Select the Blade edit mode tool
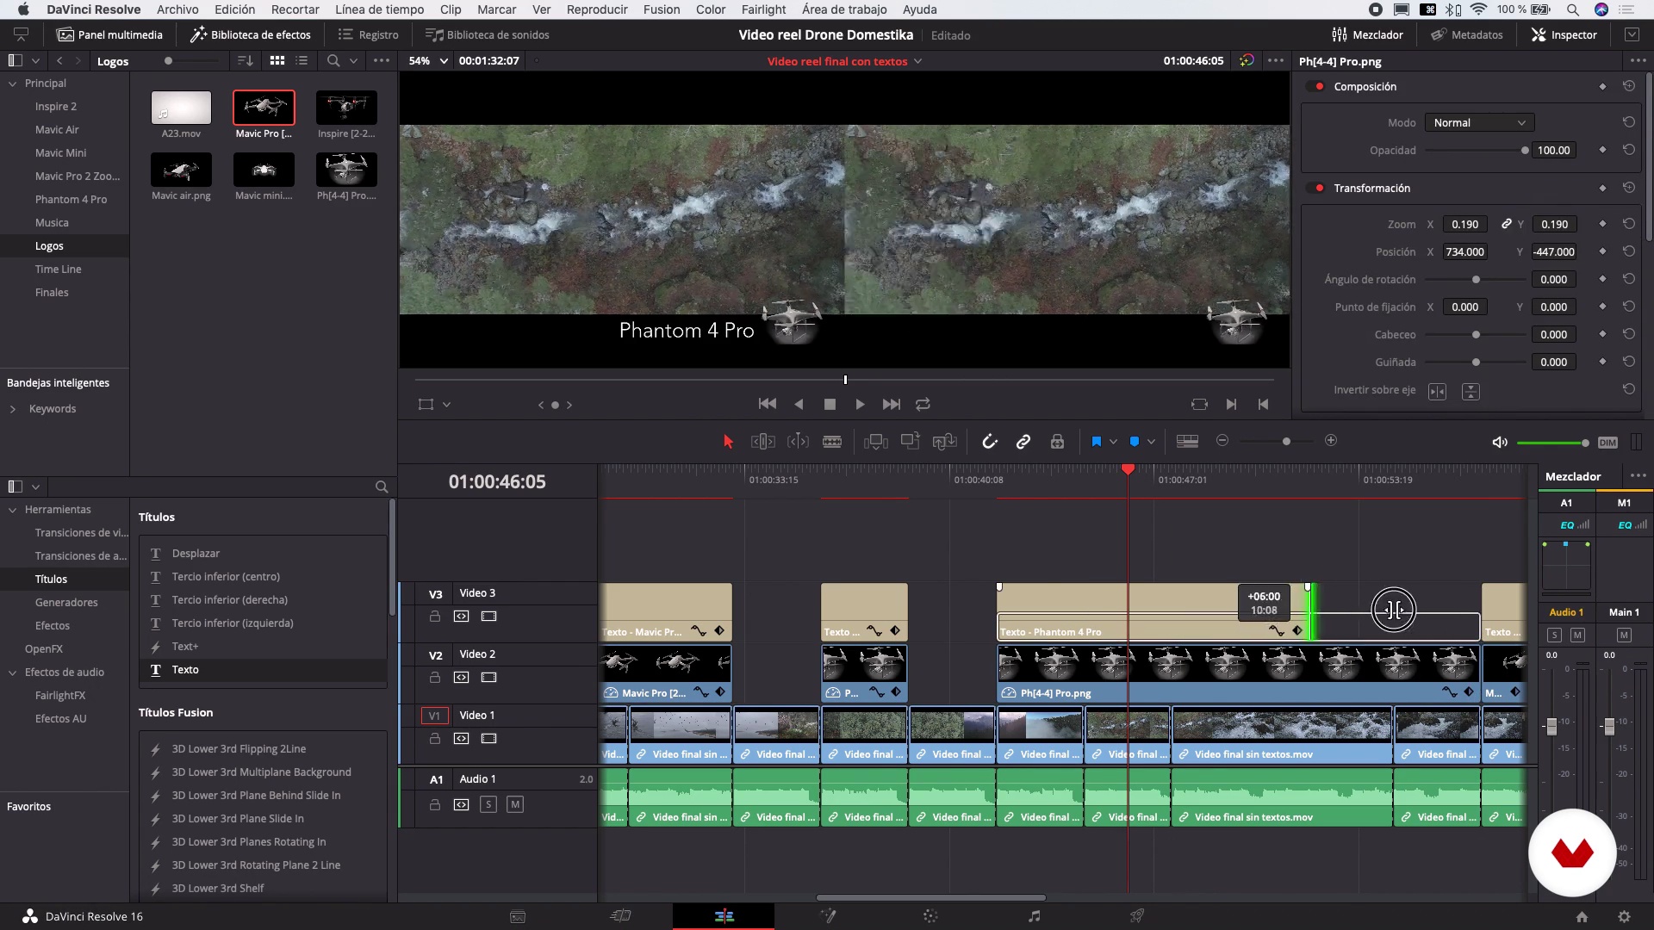 click(x=832, y=442)
